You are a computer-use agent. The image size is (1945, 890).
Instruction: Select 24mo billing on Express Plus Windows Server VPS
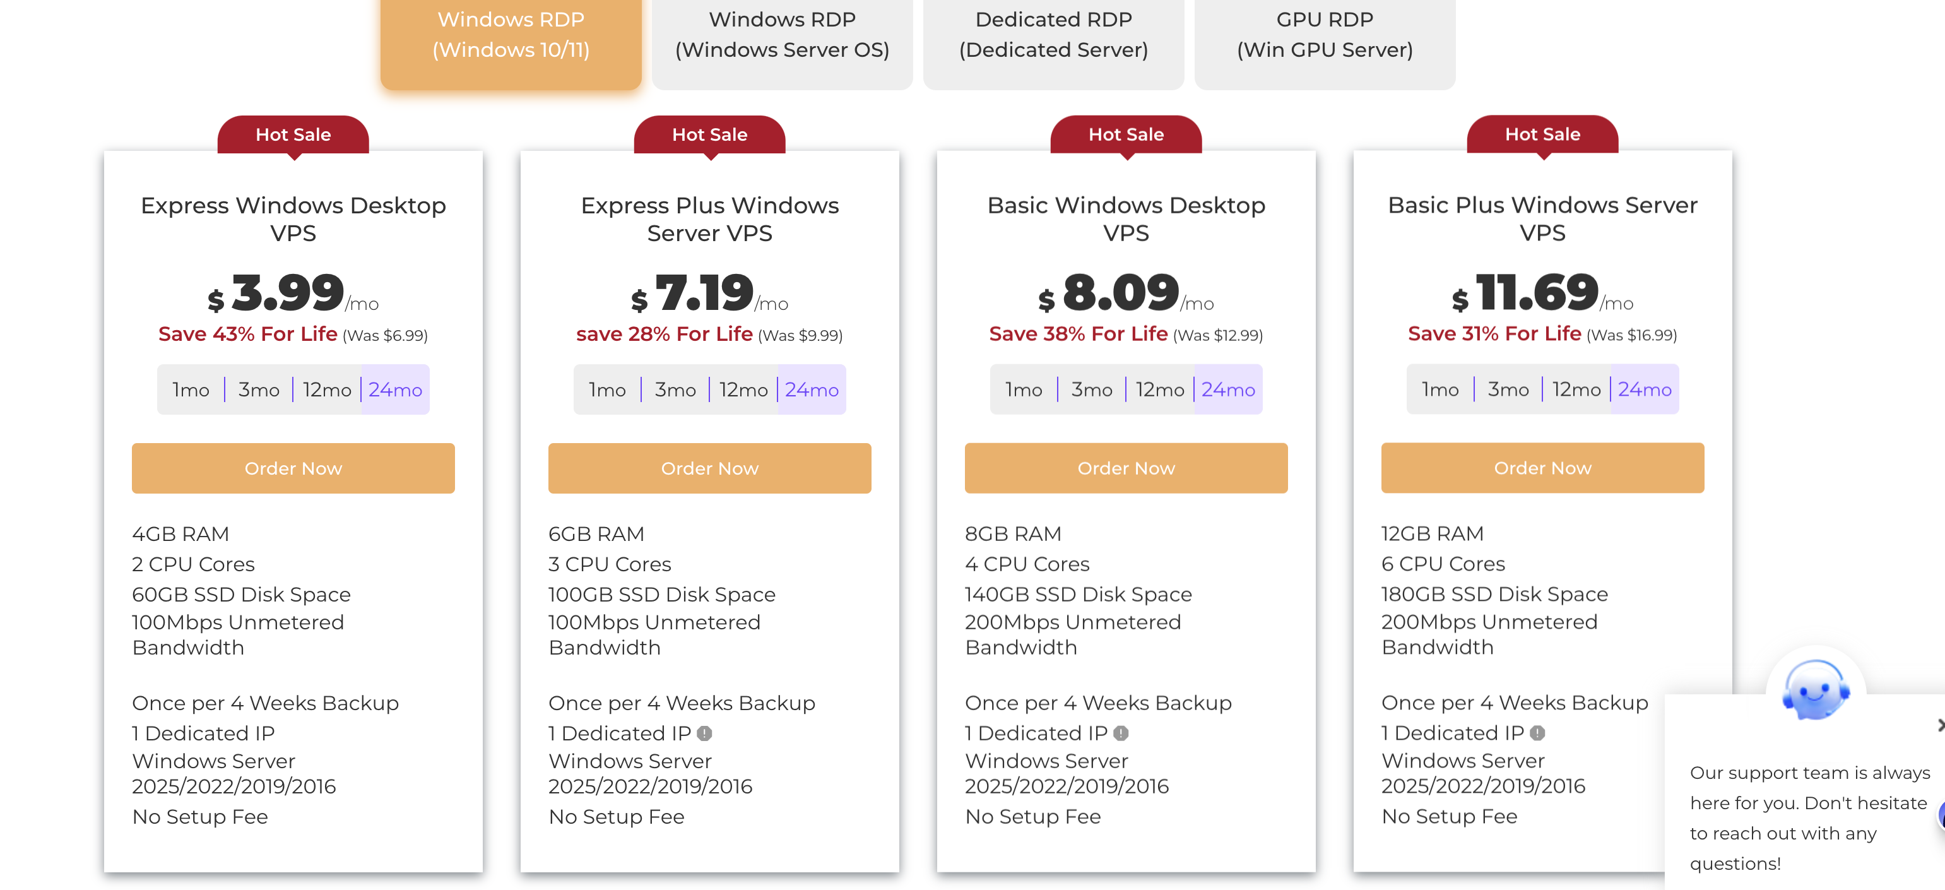click(x=811, y=389)
